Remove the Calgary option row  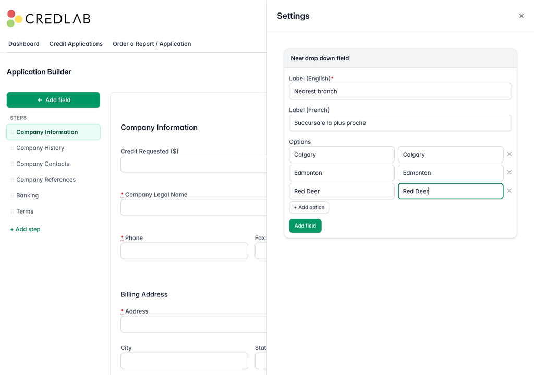tap(509, 154)
